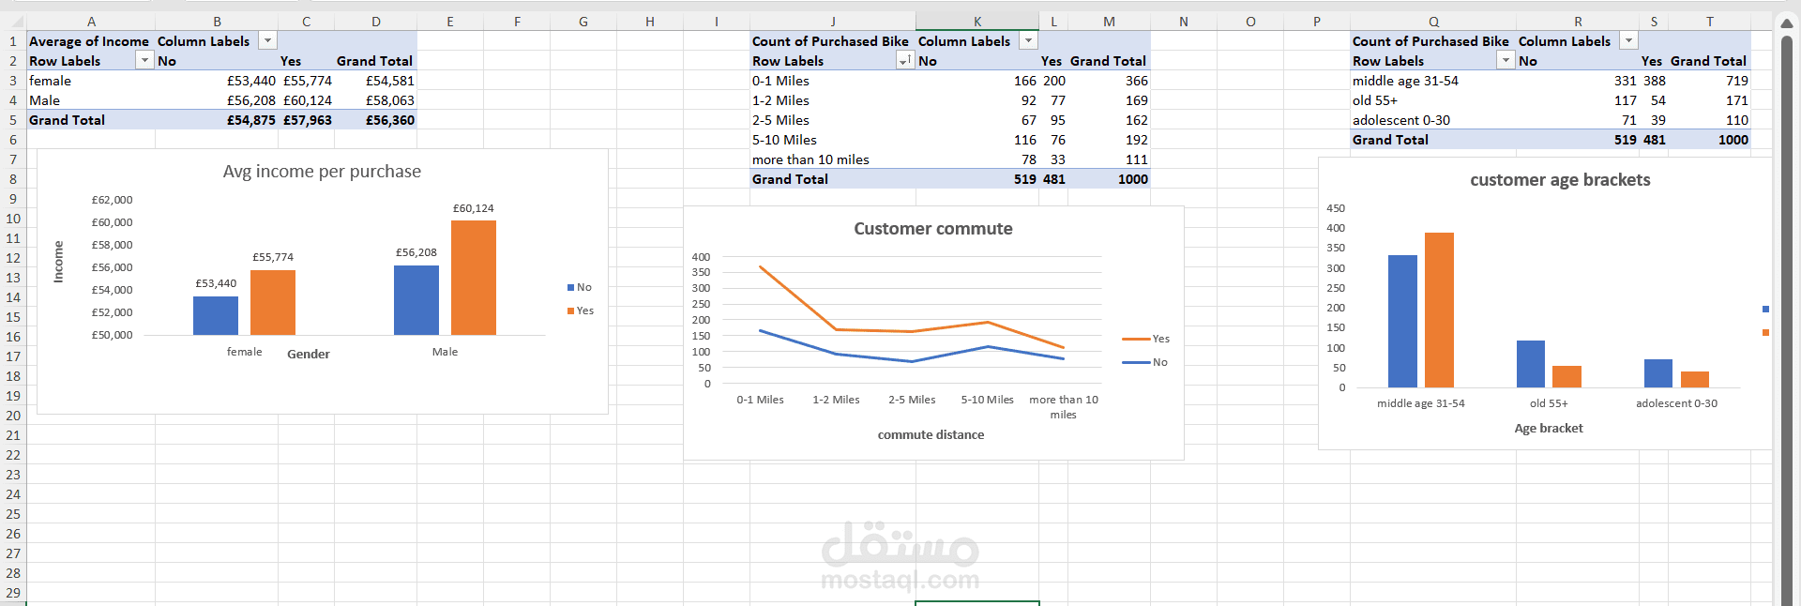Click the Avg income per purchase chart title

(x=322, y=172)
